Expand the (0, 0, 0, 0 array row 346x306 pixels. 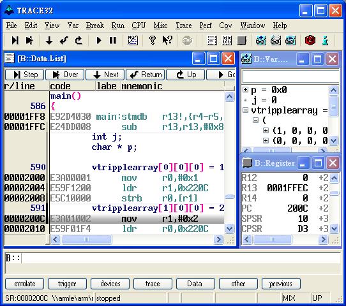(266, 140)
